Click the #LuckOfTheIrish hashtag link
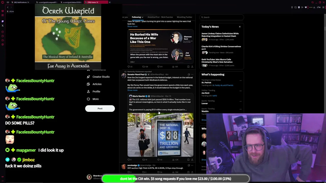Screen dimensions: 326x183 point(227,85)
